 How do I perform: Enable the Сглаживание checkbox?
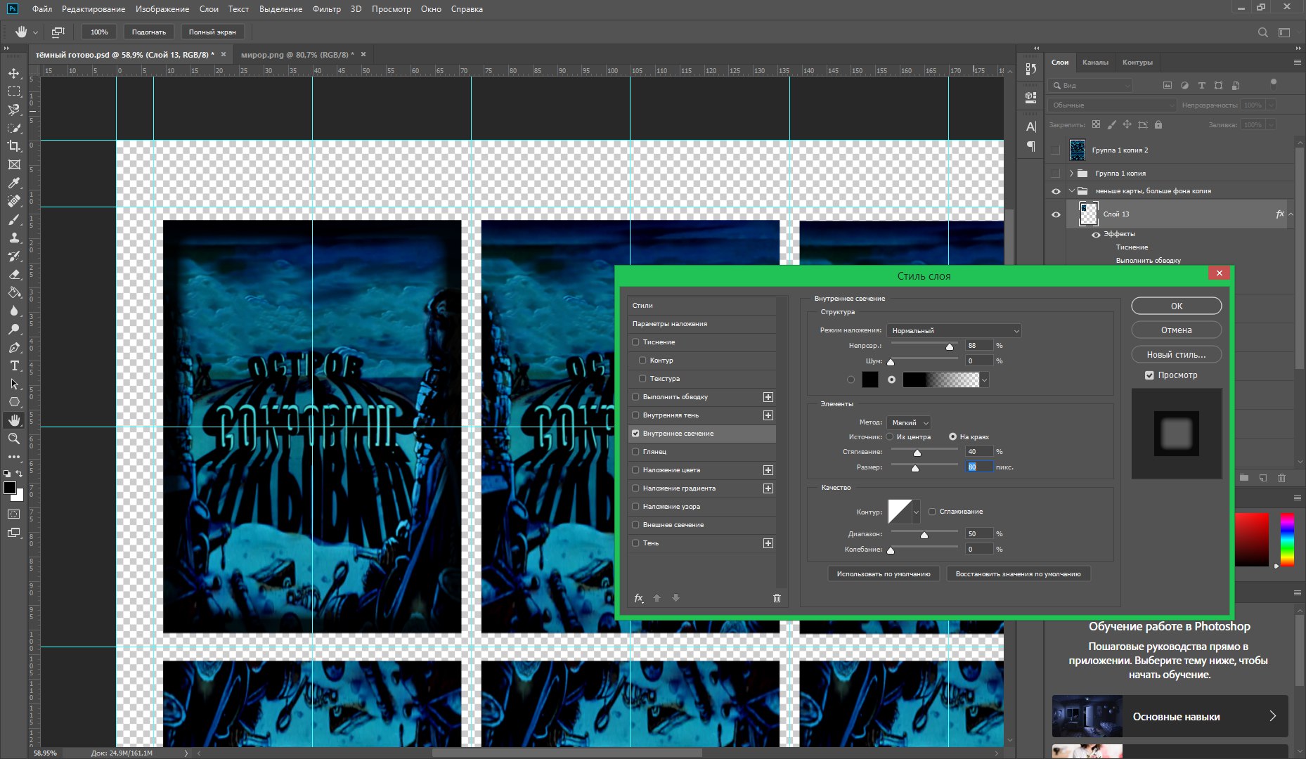[932, 512]
